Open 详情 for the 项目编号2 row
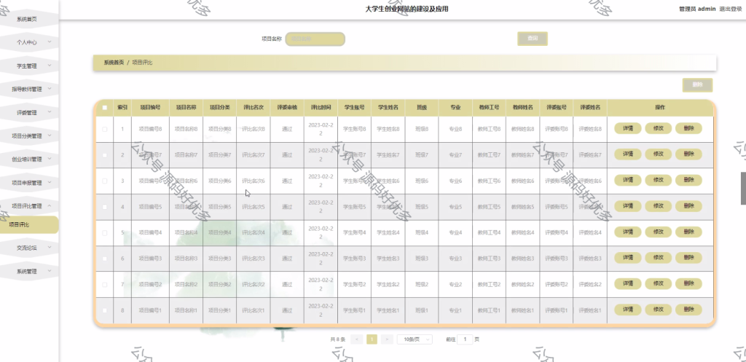The image size is (746, 362). click(628, 284)
